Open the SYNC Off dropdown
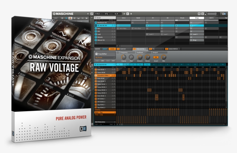This screenshot has width=237, height=153. [99, 20]
